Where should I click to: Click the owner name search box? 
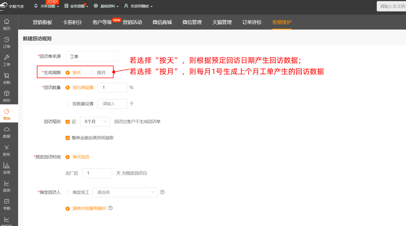[x=391, y=6]
